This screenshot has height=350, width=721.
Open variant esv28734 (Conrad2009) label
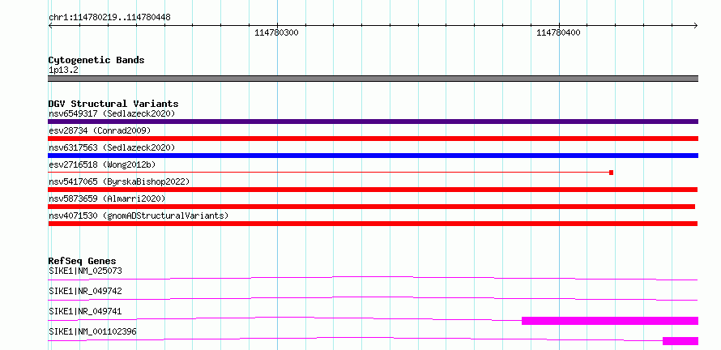(x=100, y=130)
